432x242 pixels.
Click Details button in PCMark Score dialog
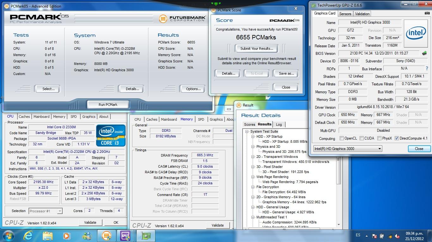pyautogui.click(x=228, y=73)
